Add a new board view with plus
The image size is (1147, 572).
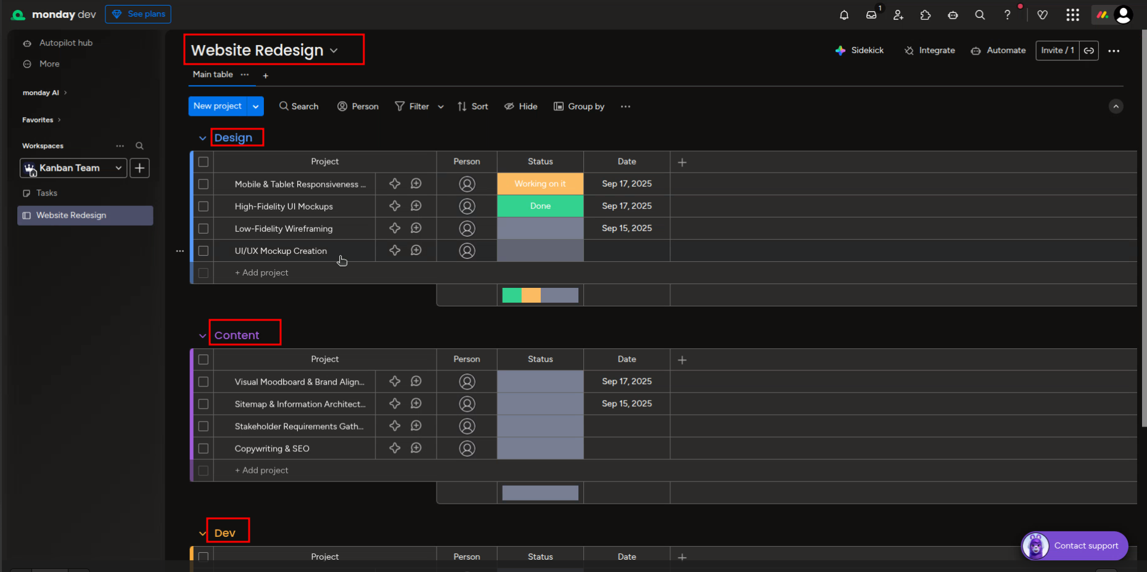(266, 76)
